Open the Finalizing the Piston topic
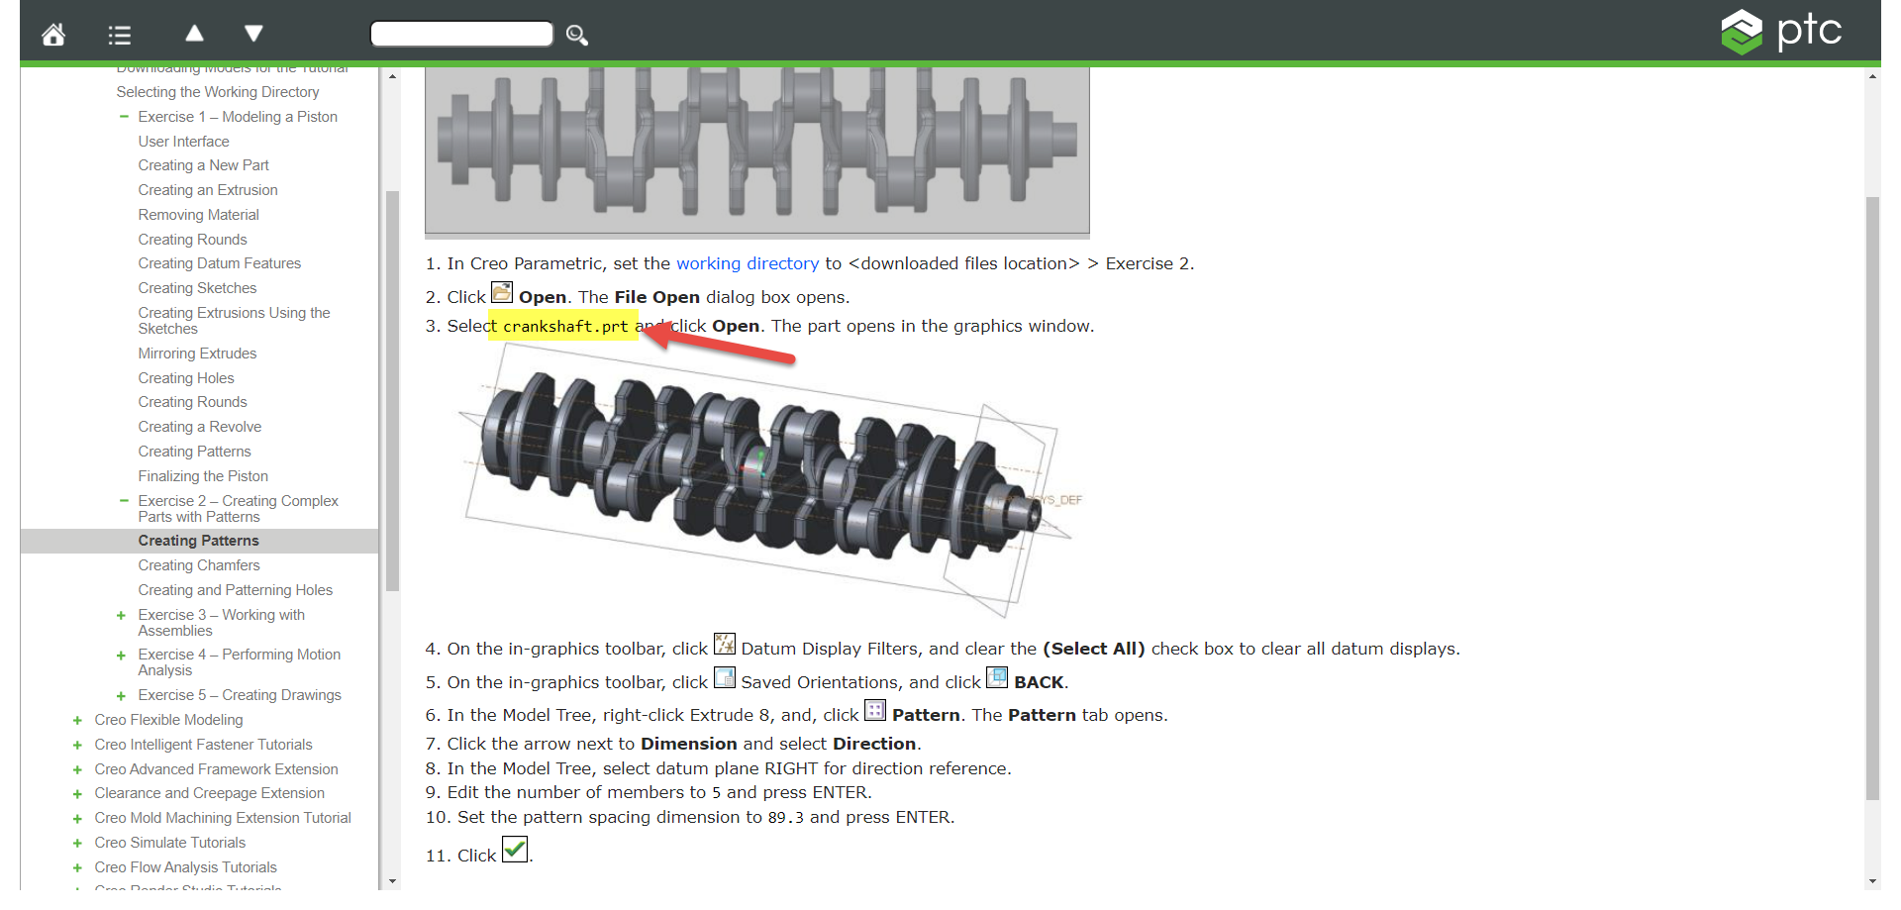The width and height of the screenshot is (1901, 910). (203, 475)
